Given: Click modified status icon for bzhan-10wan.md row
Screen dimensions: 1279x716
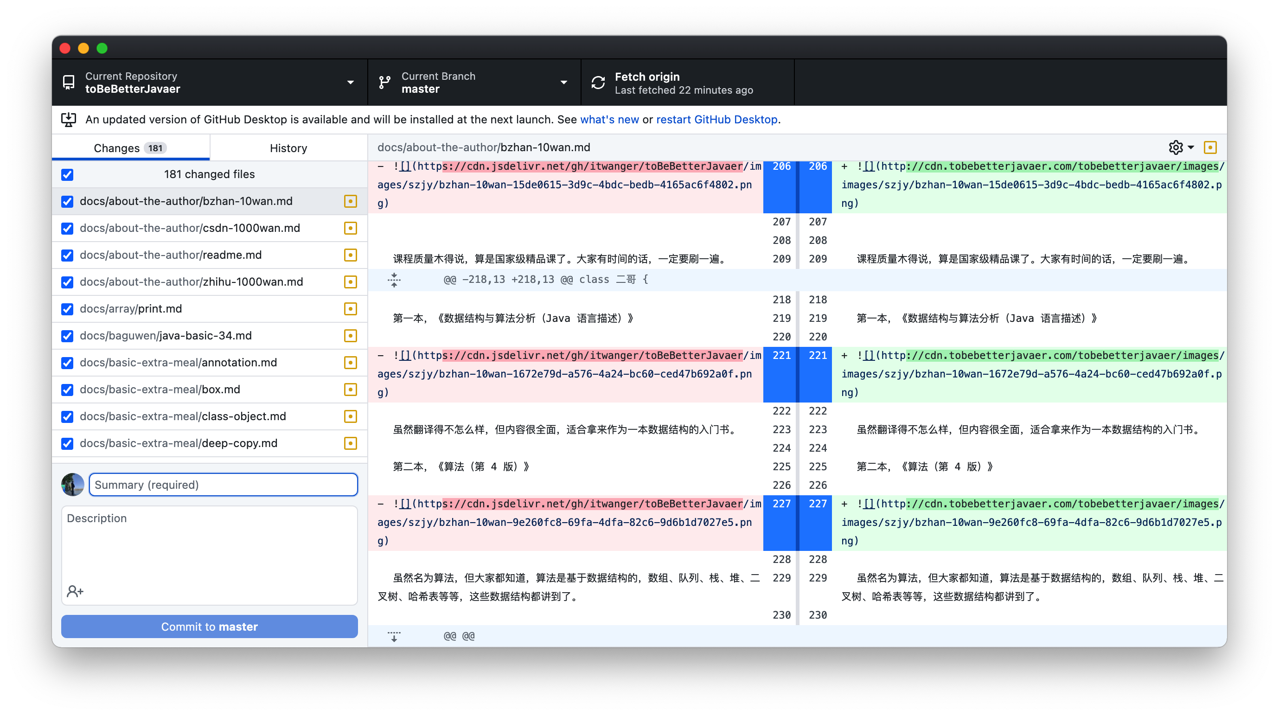Looking at the screenshot, I should [351, 201].
